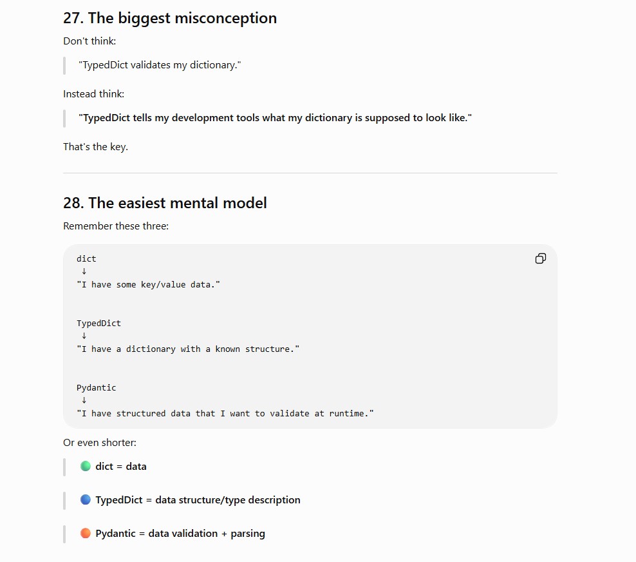
Task: Click the heading 28. The easiest mental model
Action: [165, 203]
